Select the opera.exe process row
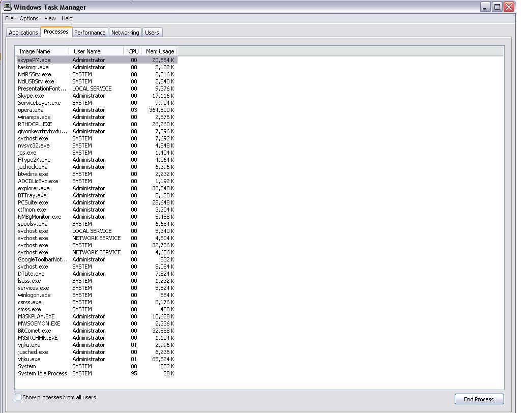The width and height of the screenshot is (528, 413). (31, 110)
